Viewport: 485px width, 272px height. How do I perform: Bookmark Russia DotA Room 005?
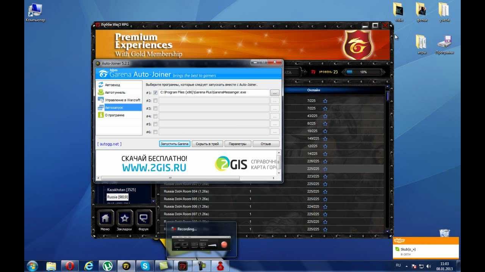(x=325, y=199)
